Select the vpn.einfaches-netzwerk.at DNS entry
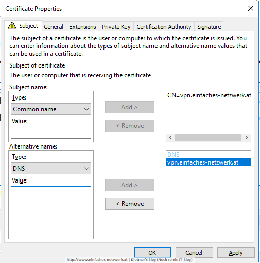Image resolution: width=260 pixels, height=263 pixels. coord(209,162)
